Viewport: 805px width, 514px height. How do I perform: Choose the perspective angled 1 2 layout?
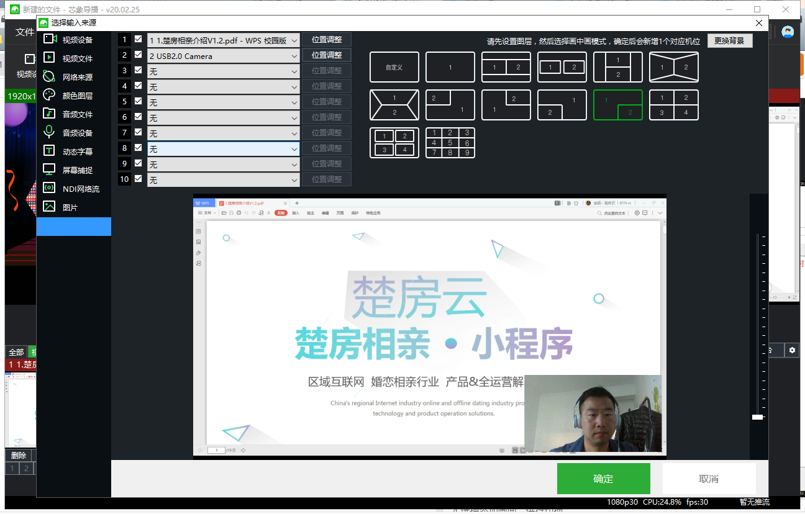click(x=674, y=67)
